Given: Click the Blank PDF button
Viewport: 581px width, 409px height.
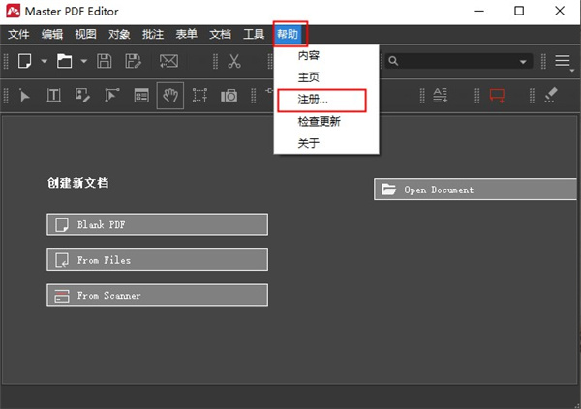Looking at the screenshot, I should pos(158,224).
